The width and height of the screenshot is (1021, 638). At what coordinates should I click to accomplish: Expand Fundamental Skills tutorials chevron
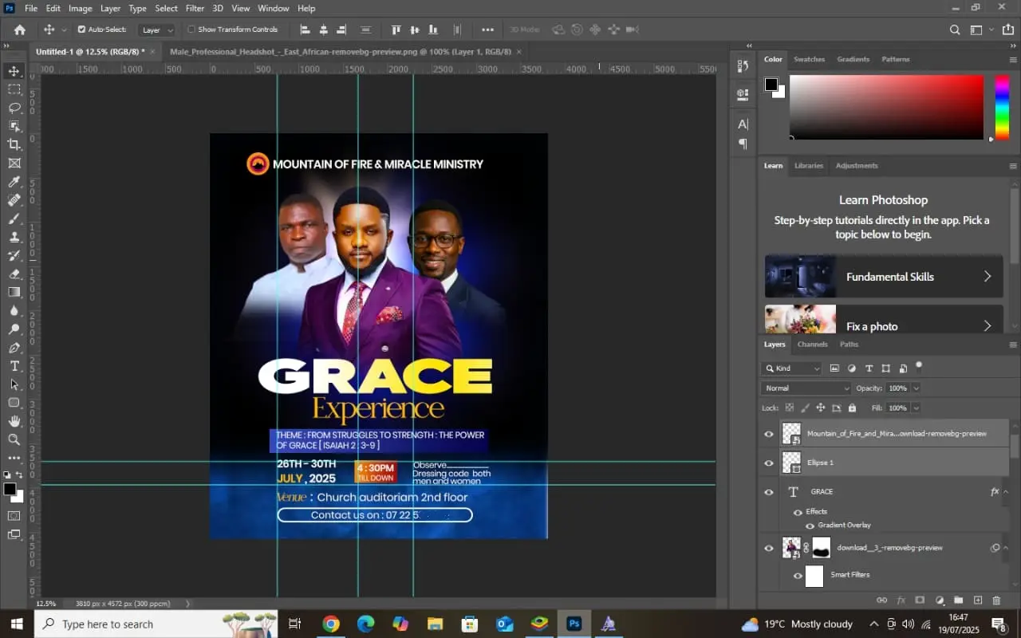coord(987,277)
